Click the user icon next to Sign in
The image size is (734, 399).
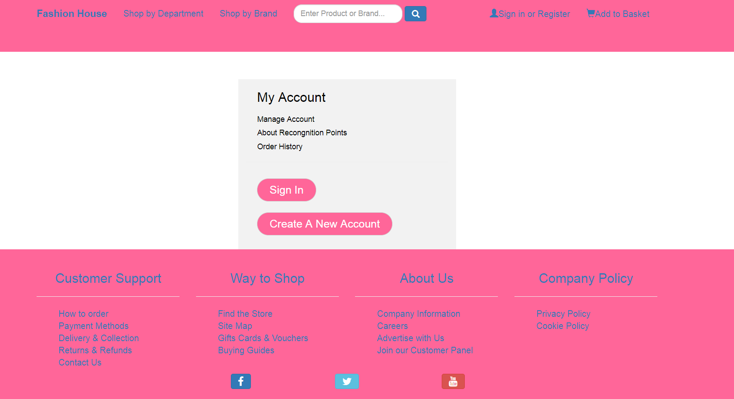click(x=494, y=13)
